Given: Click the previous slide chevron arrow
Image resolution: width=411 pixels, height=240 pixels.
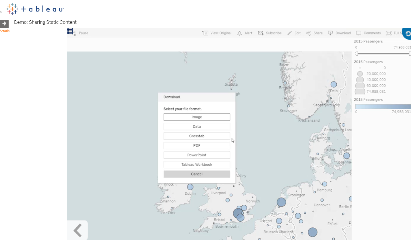Looking at the screenshot, I should click(77, 230).
